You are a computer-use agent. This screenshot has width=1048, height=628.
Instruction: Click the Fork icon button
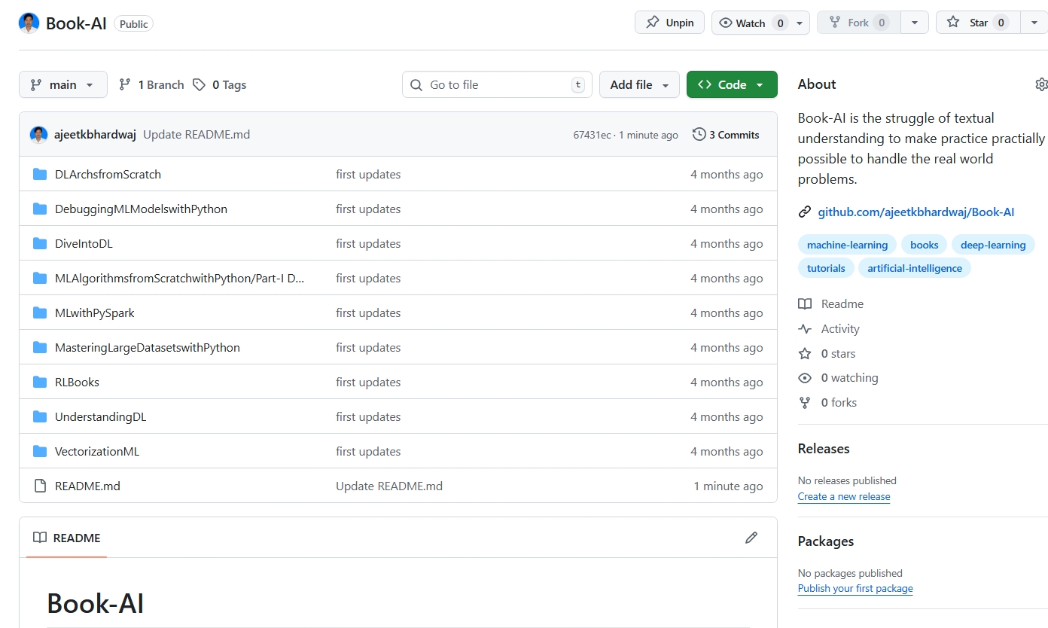point(836,23)
